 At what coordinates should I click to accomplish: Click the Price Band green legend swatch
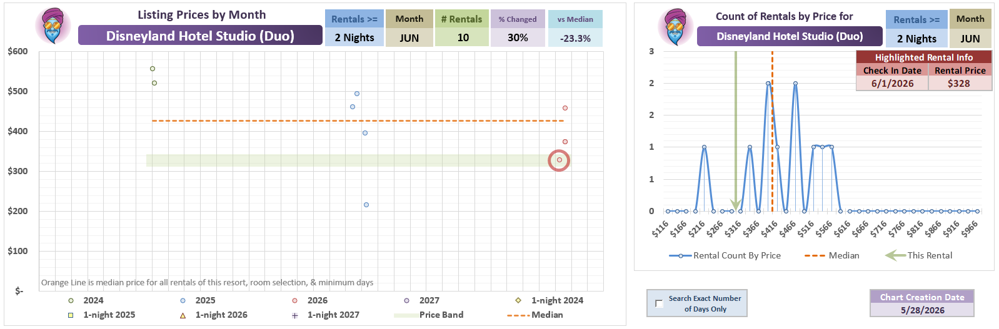(x=406, y=315)
